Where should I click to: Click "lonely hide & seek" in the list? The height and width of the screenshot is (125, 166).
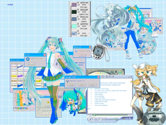tap(101, 102)
